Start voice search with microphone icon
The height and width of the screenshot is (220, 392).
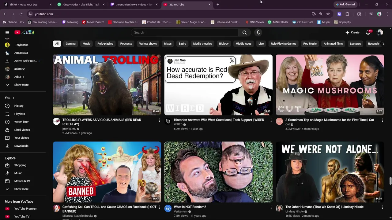(x=258, y=32)
